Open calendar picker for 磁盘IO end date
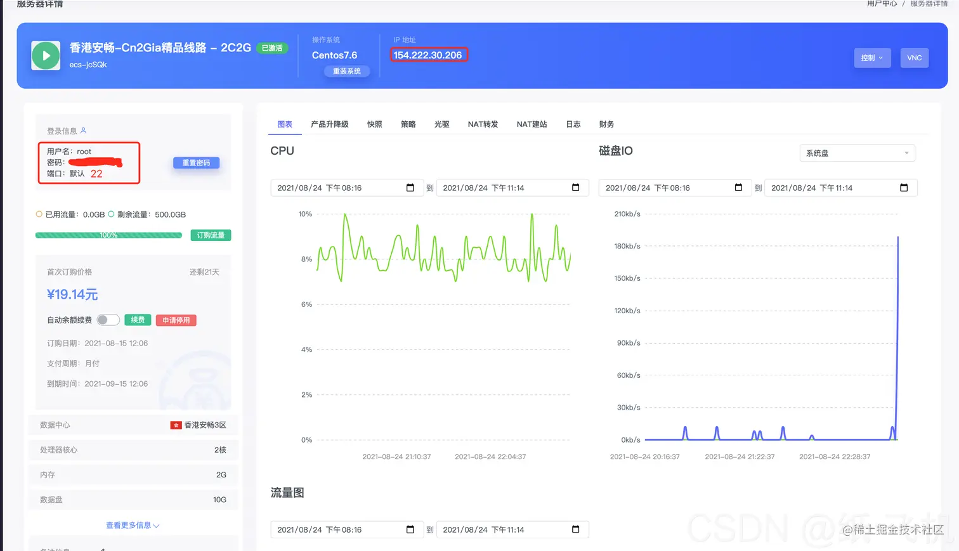The height and width of the screenshot is (551, 959). point(904,188)
